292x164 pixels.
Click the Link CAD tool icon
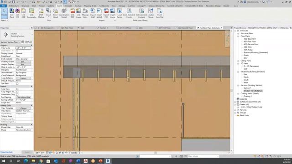point(23,11)
